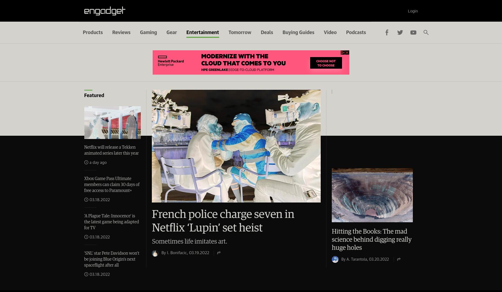Click the 'Featured' section heading

tap(94, 95)
